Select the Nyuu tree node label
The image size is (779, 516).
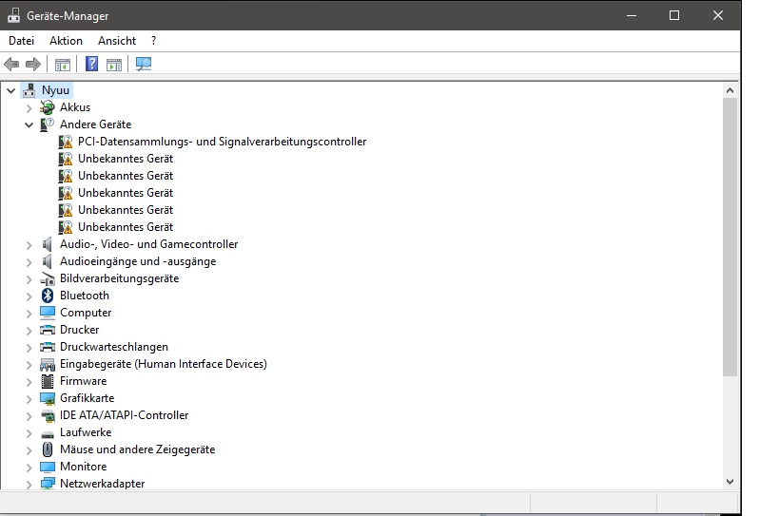point(55,90)
